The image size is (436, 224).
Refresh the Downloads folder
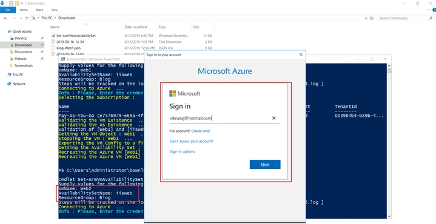(x=372, y=18)
